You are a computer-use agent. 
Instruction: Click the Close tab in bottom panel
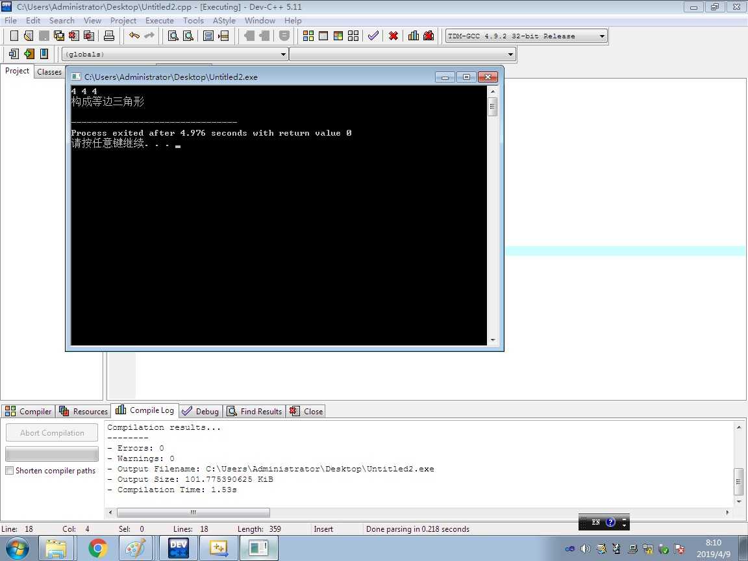click(x=306, y=411)
